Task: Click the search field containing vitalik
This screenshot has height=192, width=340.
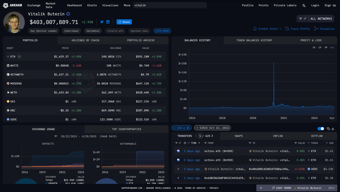Action: click(170, 5)
